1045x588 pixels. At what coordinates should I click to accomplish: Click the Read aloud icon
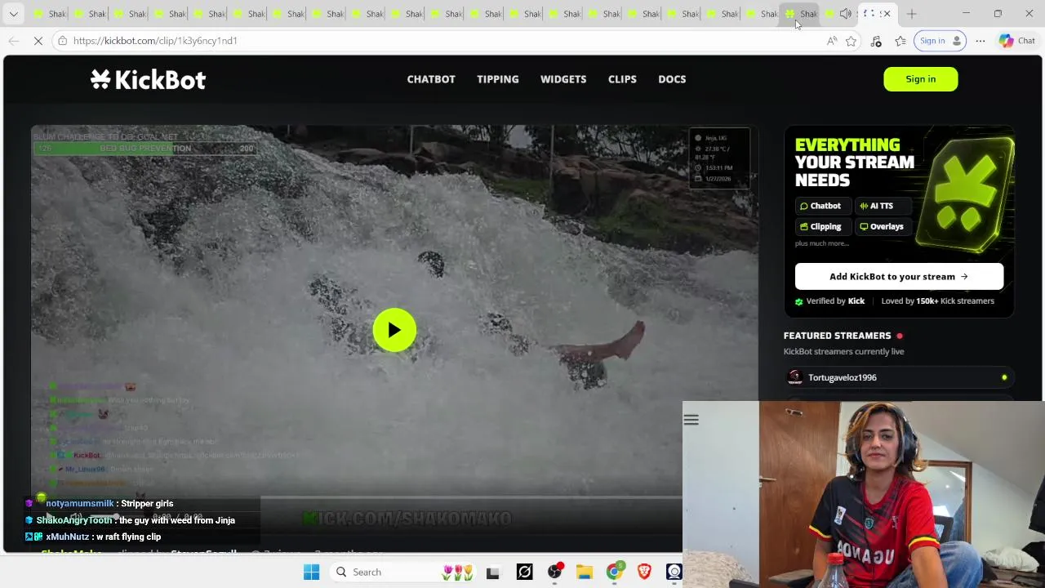click(832, 41)
